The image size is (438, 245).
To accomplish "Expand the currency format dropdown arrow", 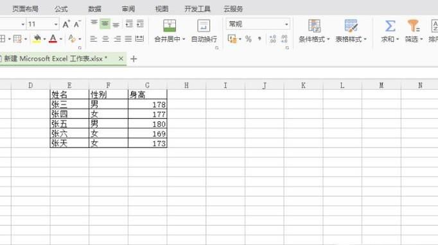I will click(x=240, y=39).
